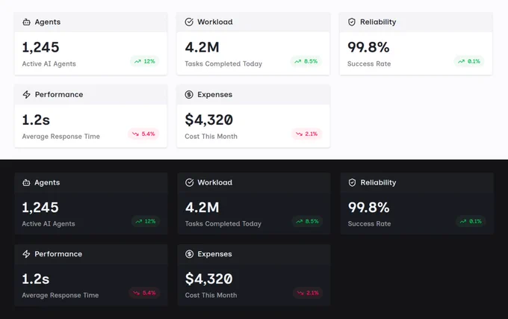Screen dimensions: 508x319
Task: Click the 99.8% value in light Reliability card
Action: [368, 47]
